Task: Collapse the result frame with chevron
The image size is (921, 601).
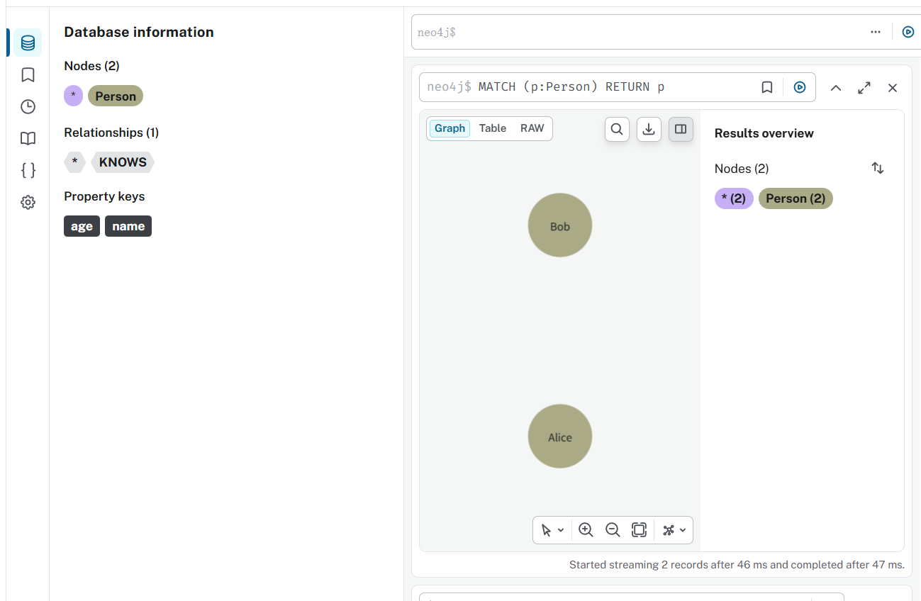Action: [x=835, y=88]
